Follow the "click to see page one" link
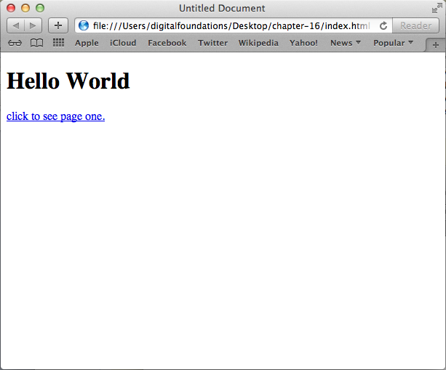This screenshot has height=370, width=446. coord(55,116)
